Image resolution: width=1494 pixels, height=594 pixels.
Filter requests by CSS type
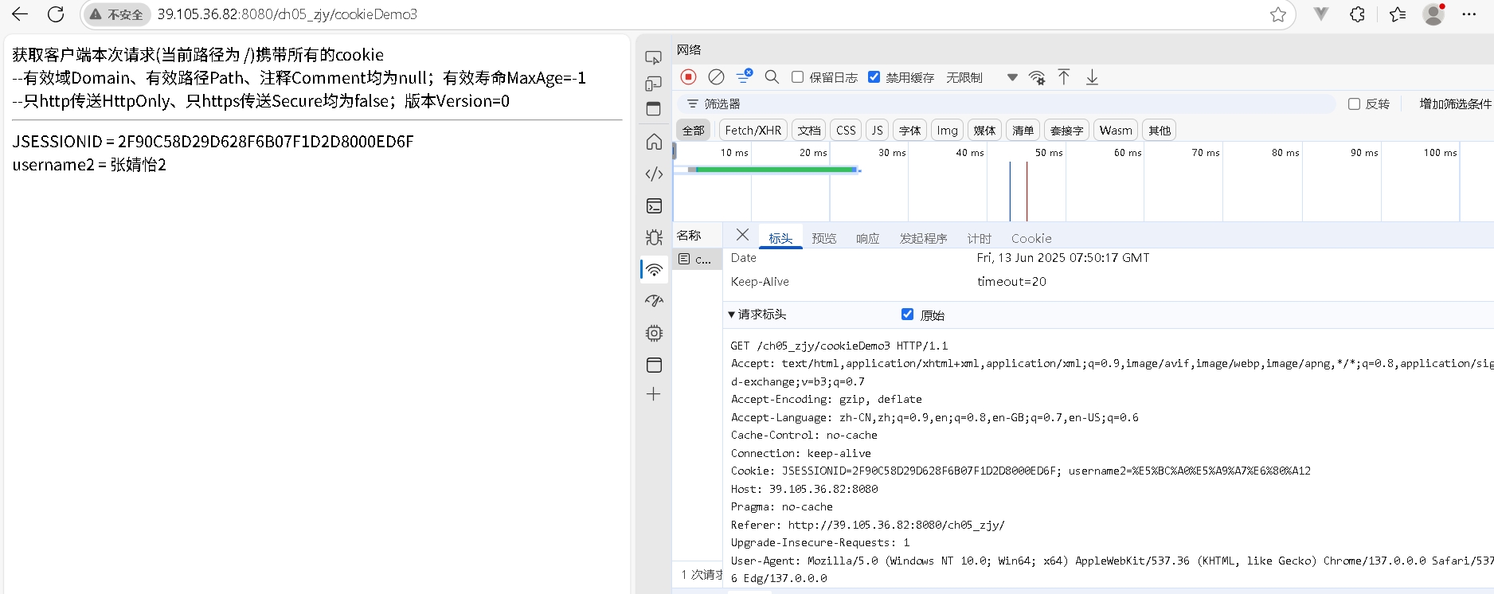point(846,131)
